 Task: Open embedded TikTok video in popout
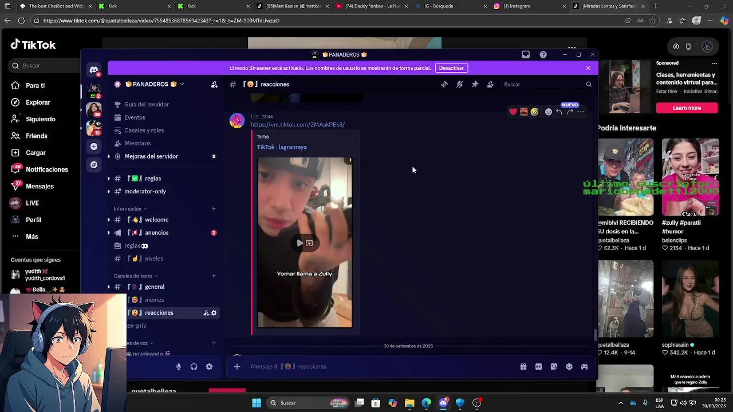tap(309, 243)
